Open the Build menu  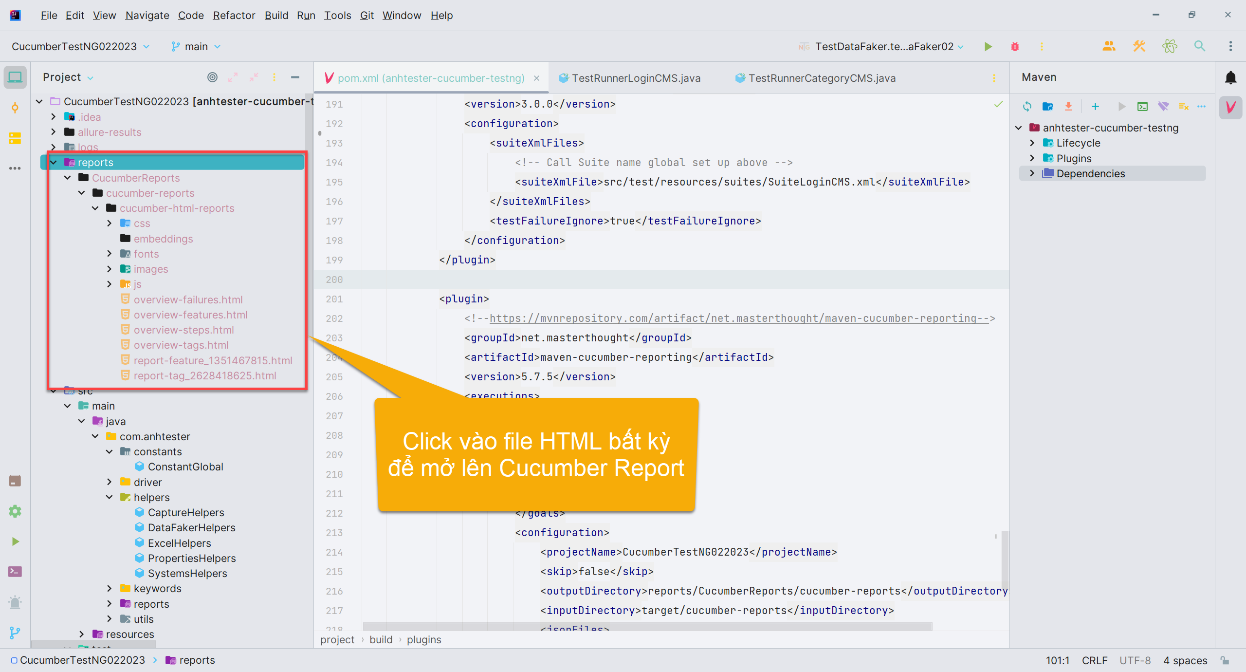(276, 15)
